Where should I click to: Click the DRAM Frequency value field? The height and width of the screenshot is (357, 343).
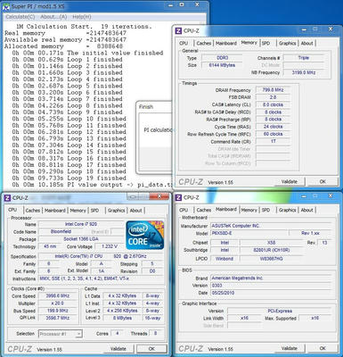pos(273,90)
